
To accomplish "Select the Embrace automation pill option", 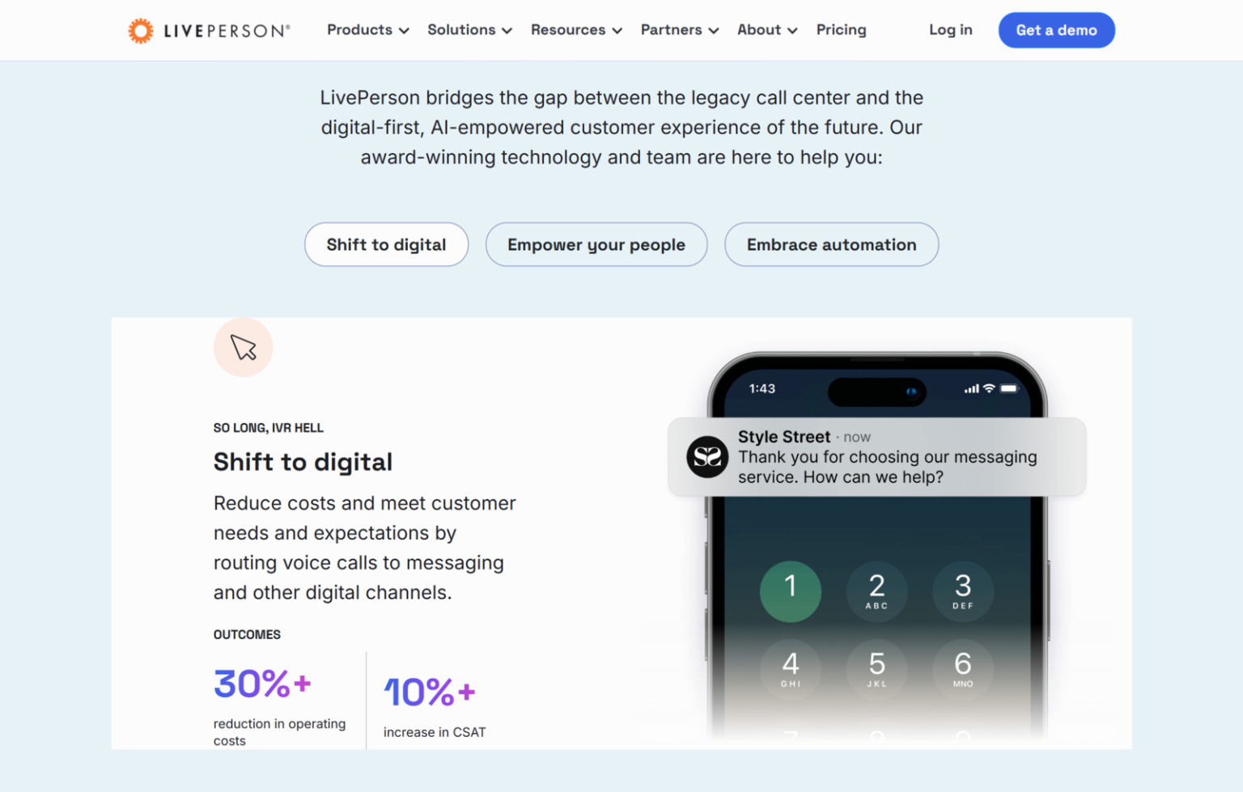I will [831, 244].
